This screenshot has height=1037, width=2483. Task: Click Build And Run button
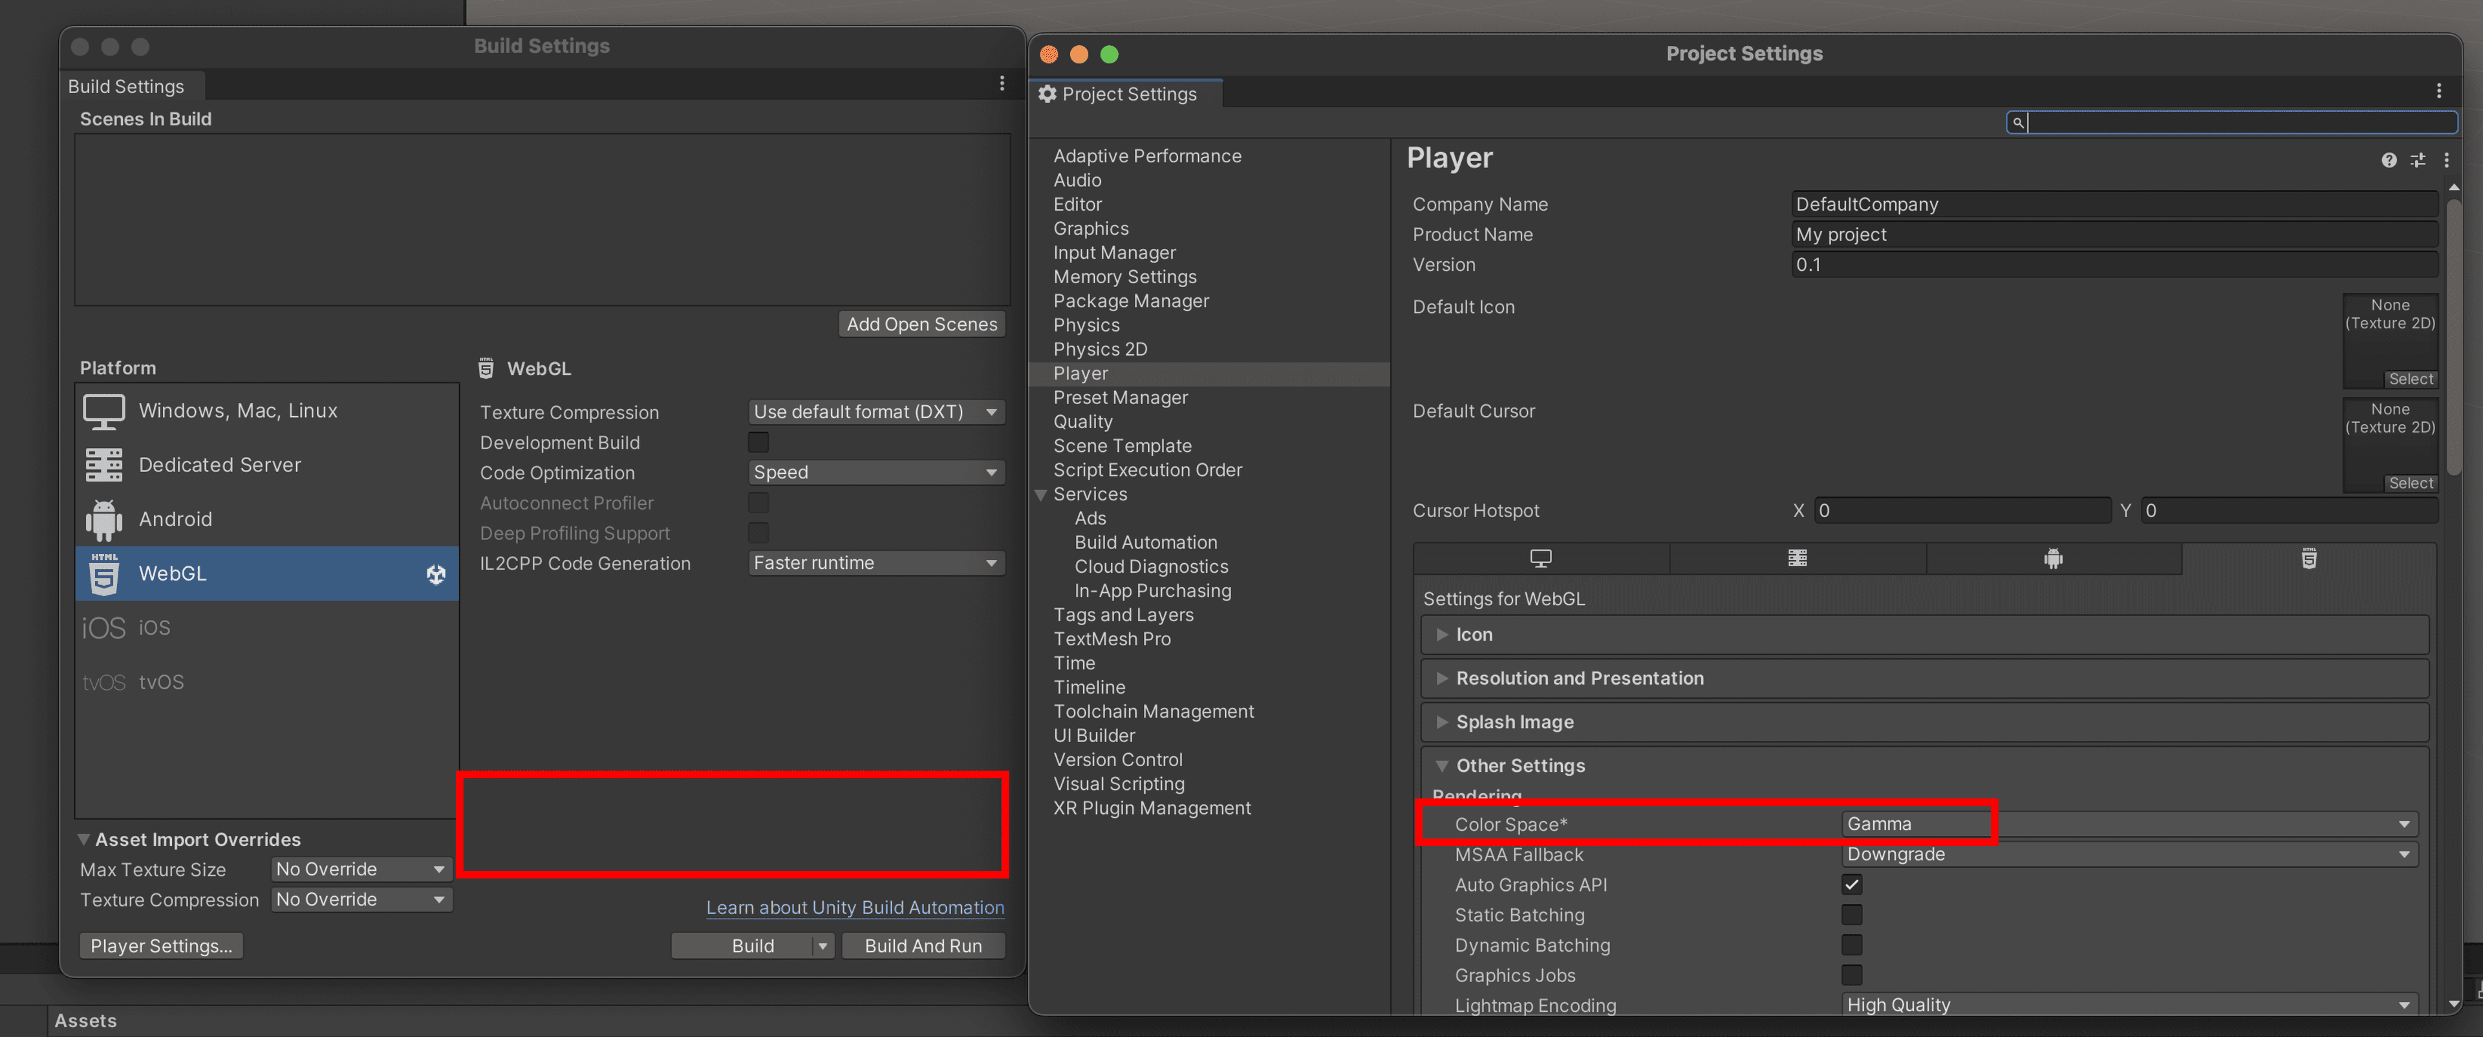point(923,946)
